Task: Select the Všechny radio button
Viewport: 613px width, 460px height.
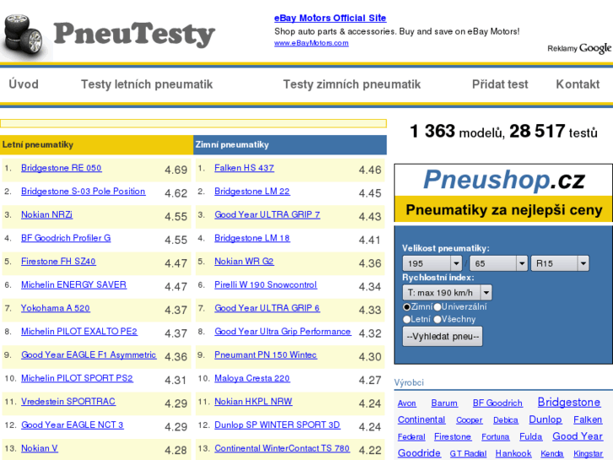Action: [438, 319]
